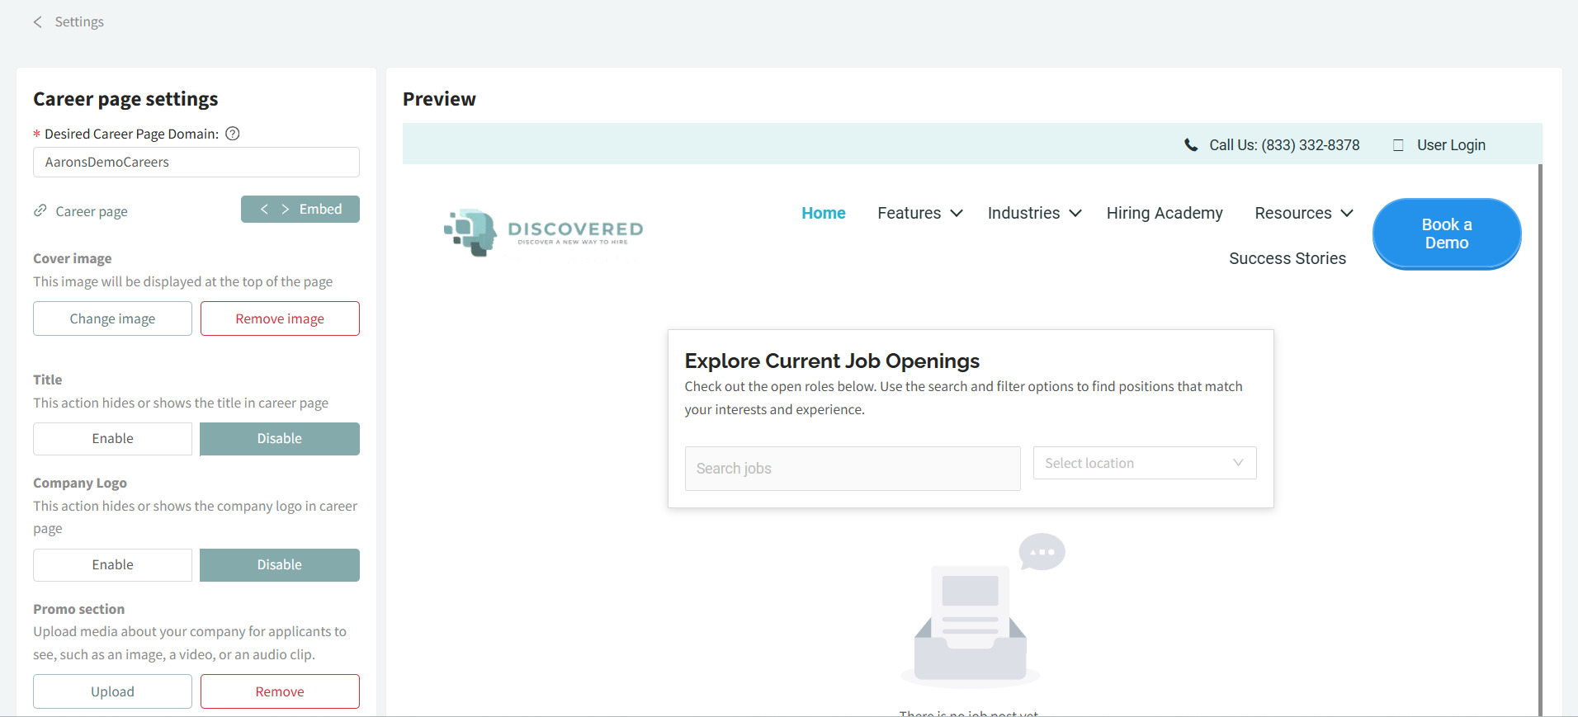
Task: Click the Explore Current Job Openings heading
Action: [x=832, y=361]
